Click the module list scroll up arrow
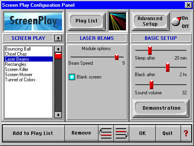Image resolution: width=194 pixels, height=146 pixels. click(x=58, y=49)
